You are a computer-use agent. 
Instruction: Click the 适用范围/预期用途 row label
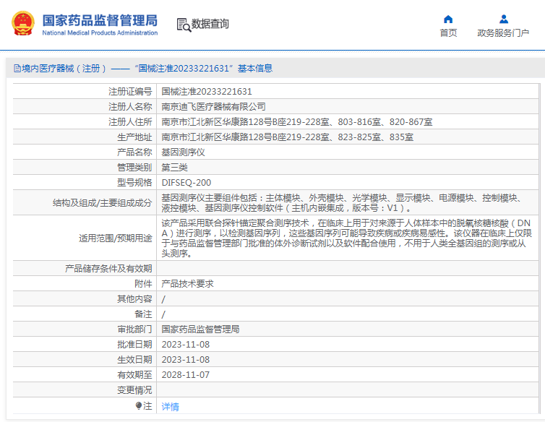pos(116,238)
